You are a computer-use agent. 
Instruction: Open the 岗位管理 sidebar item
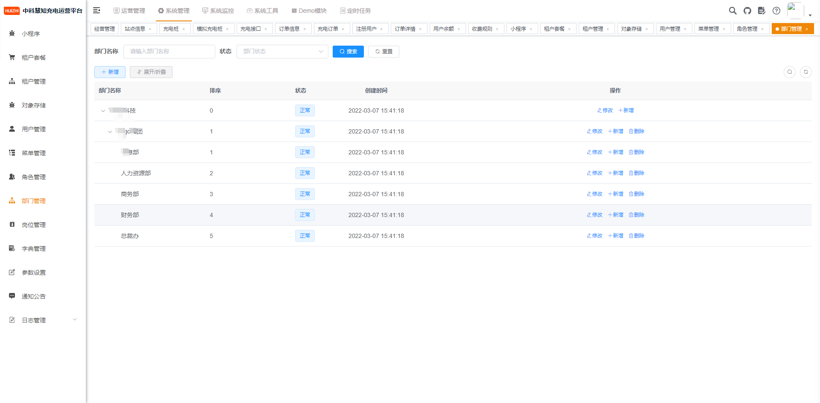point(34,225)
